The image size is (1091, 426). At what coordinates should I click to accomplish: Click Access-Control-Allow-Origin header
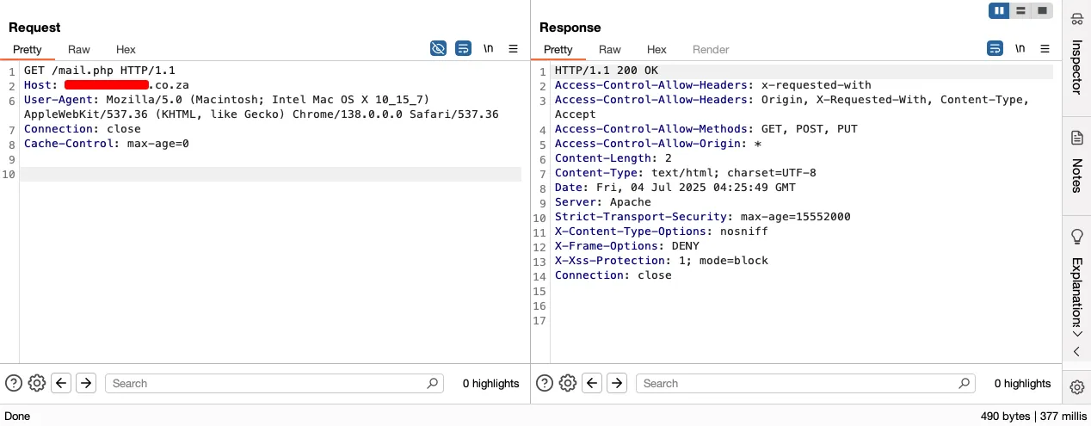pyautogui.click(x=658, y=144)
